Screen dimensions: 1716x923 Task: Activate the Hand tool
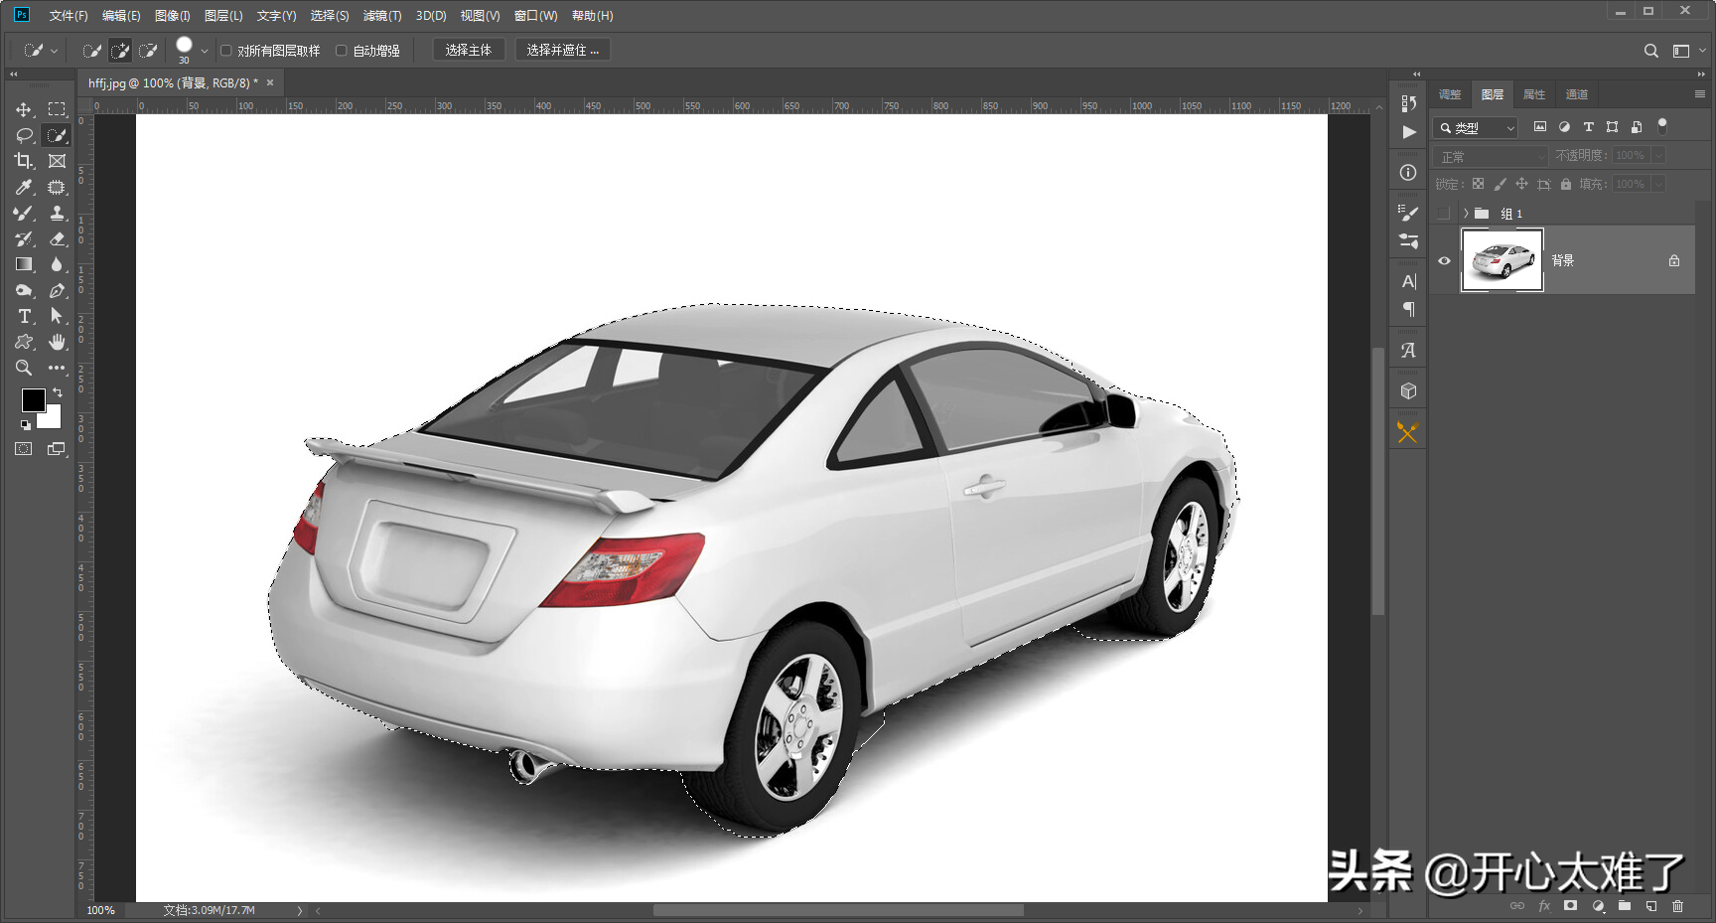[57, 342]
